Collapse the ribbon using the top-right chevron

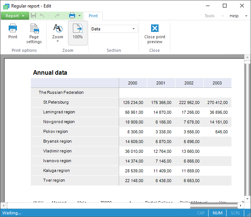tap(245, 16)
